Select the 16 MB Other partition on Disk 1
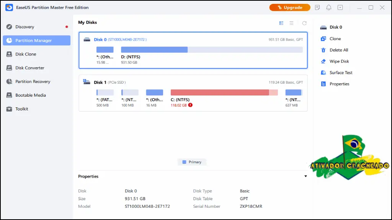This screenshot has width=392, height=220. pos(155,92)
